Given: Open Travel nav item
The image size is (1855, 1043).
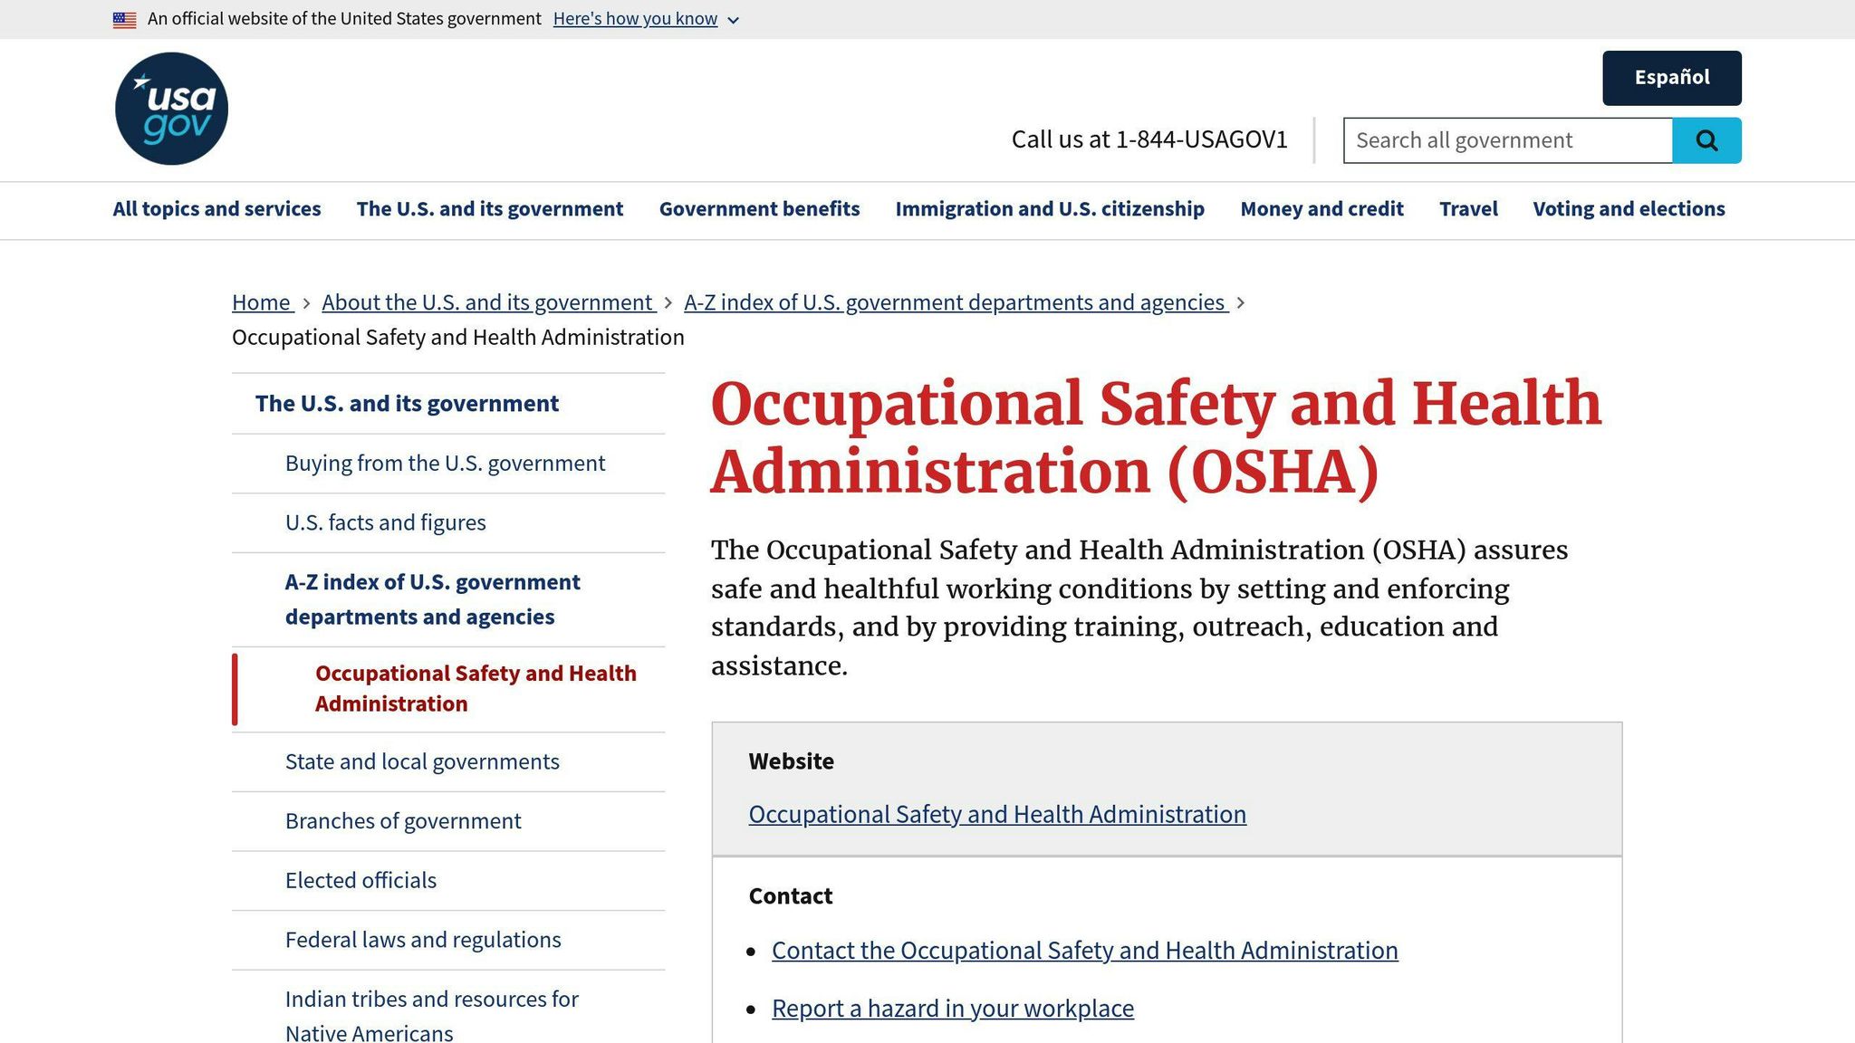Looking at the screenshot, I should point(1468,209).
